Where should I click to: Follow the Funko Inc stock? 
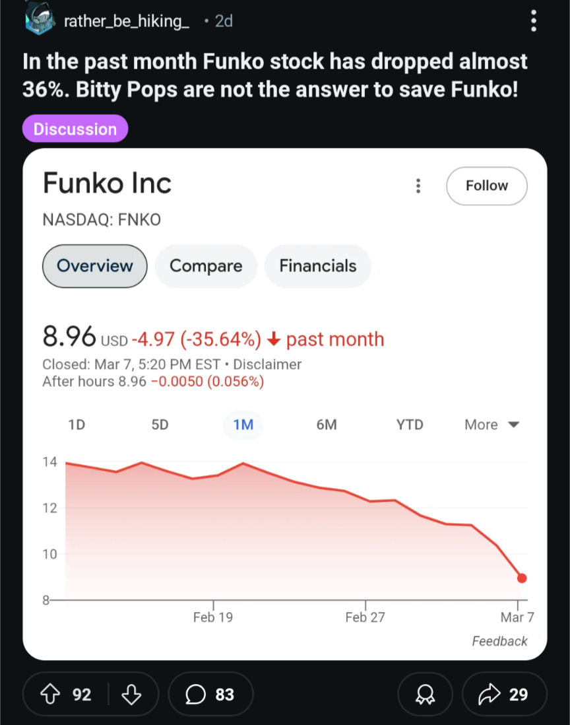pos(486,186)
